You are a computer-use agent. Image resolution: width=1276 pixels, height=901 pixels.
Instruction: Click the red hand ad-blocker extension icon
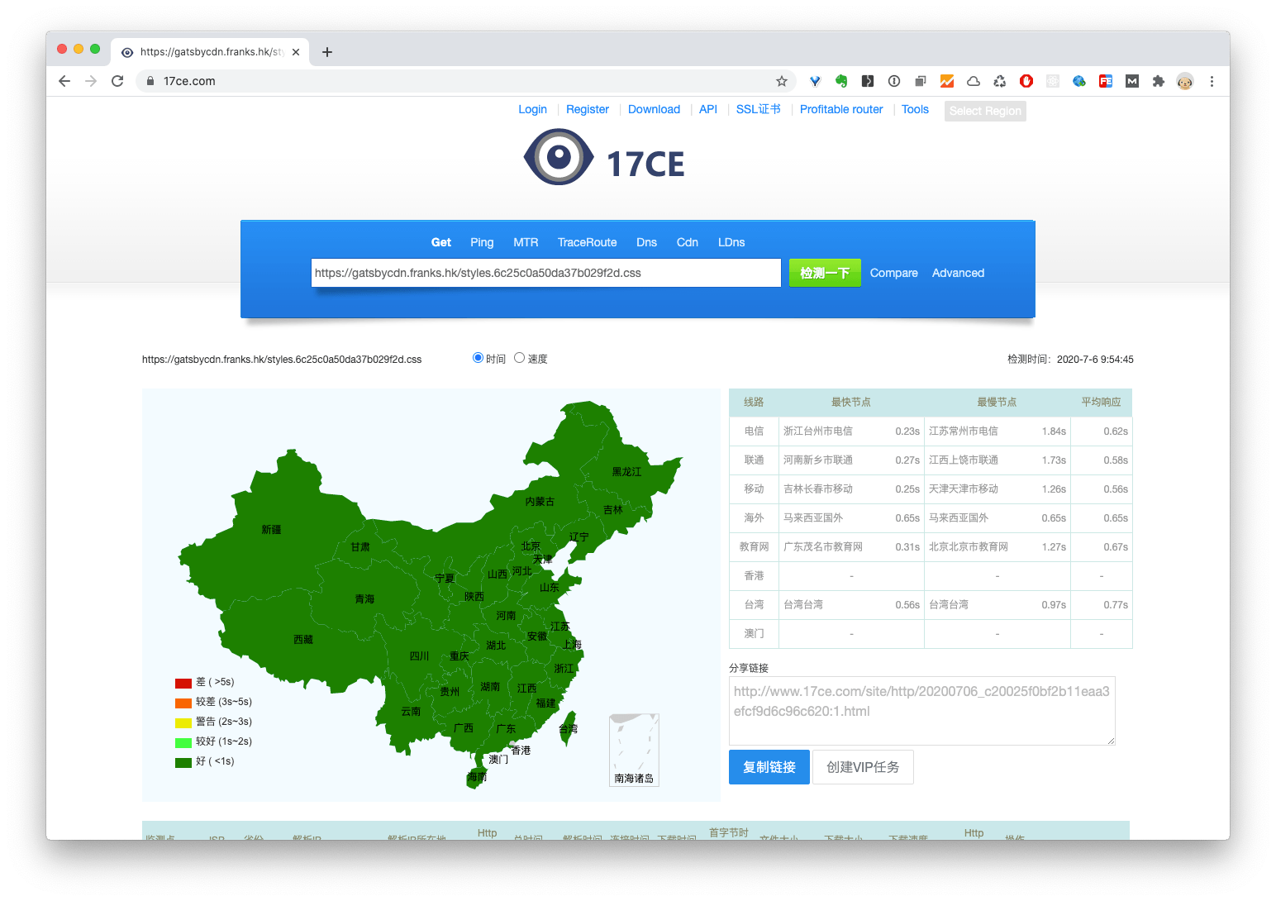coord(1026,81)
